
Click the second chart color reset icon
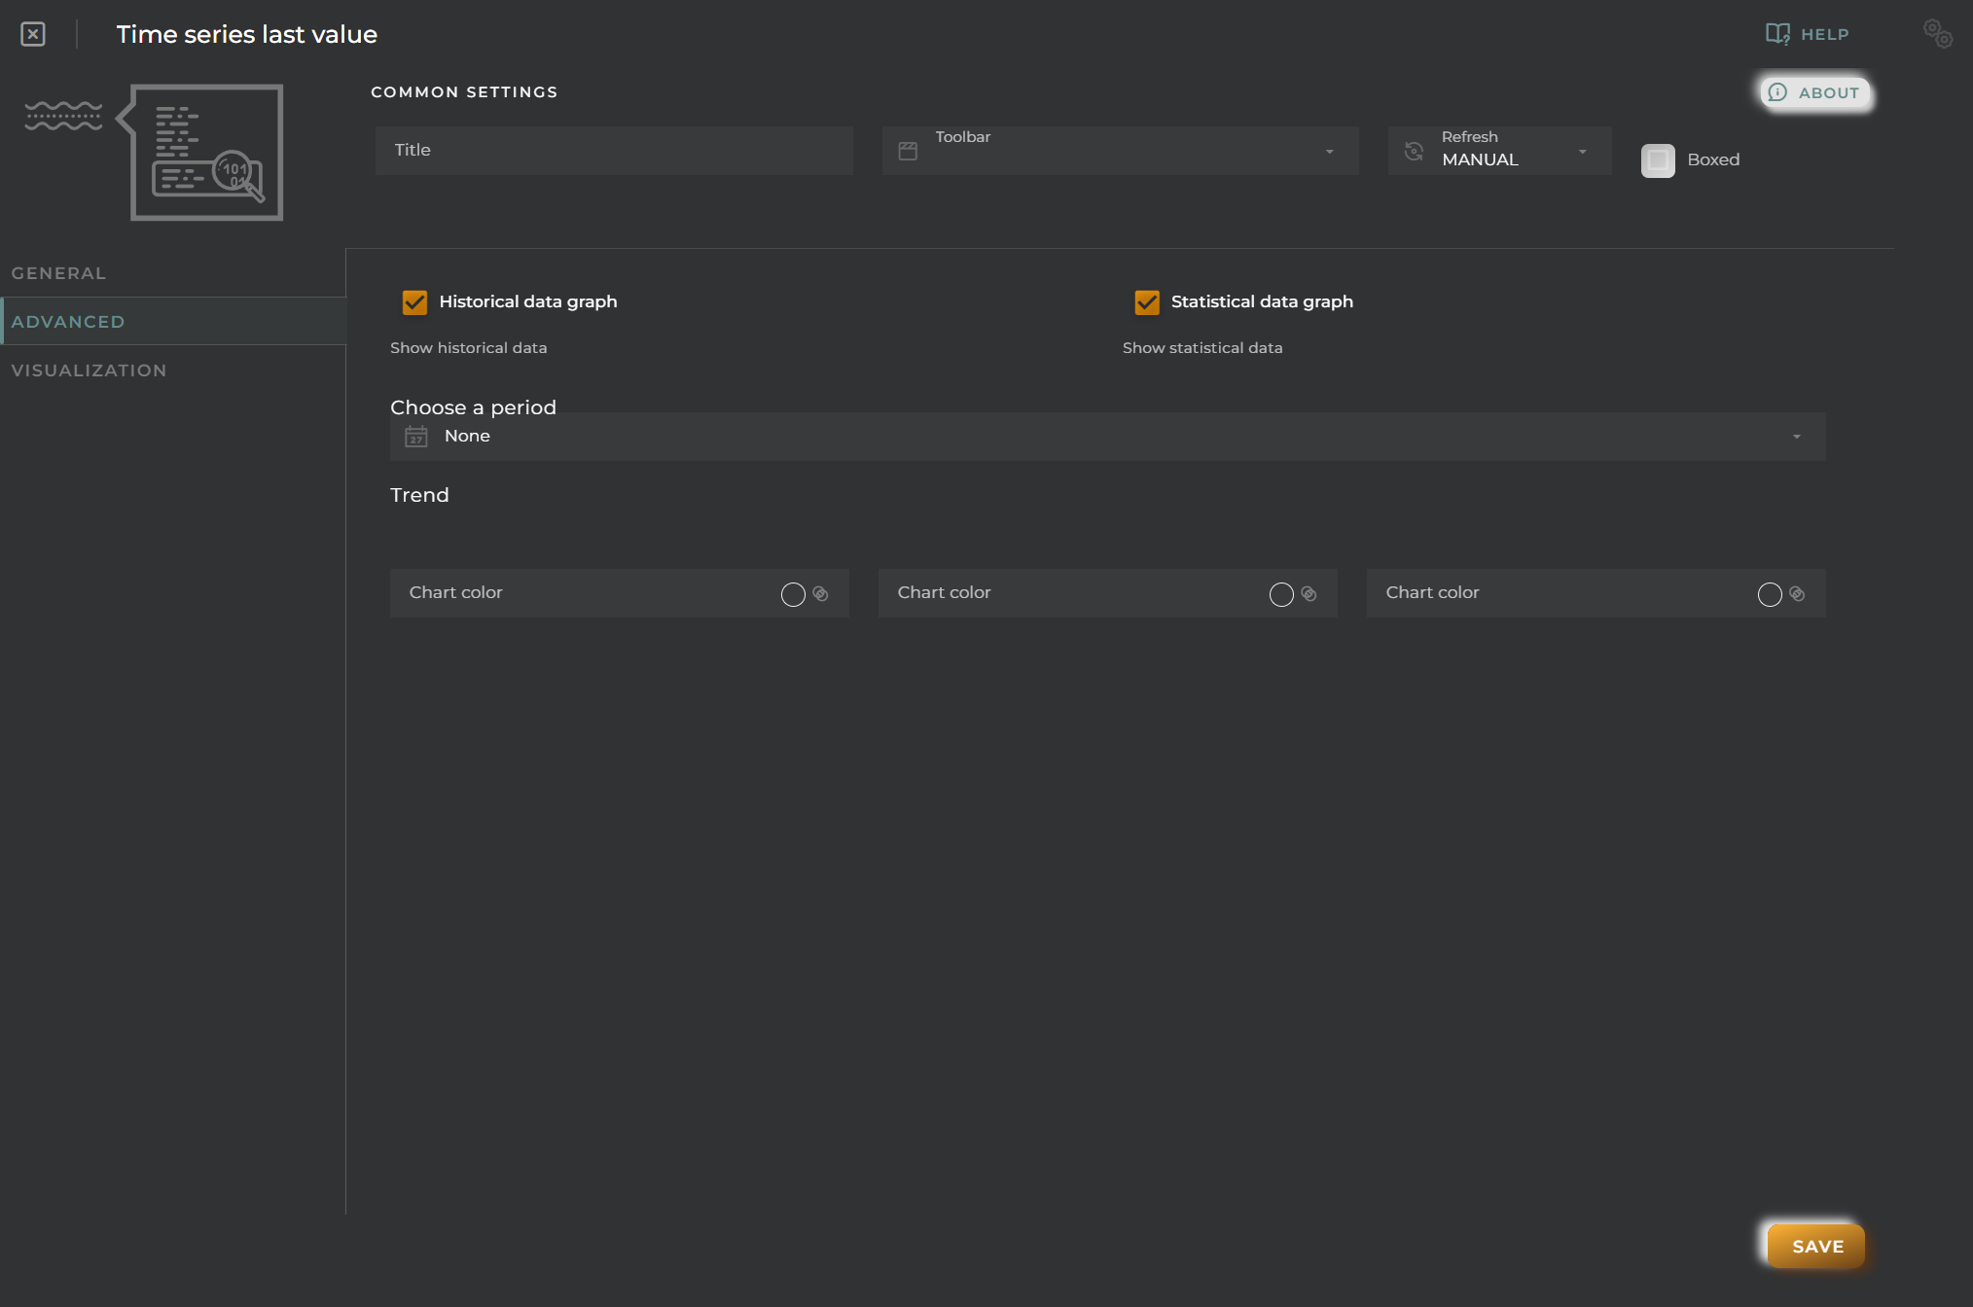(x=1310, y=593)
